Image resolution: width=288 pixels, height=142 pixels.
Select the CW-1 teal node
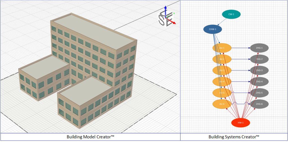pos(231,14)
